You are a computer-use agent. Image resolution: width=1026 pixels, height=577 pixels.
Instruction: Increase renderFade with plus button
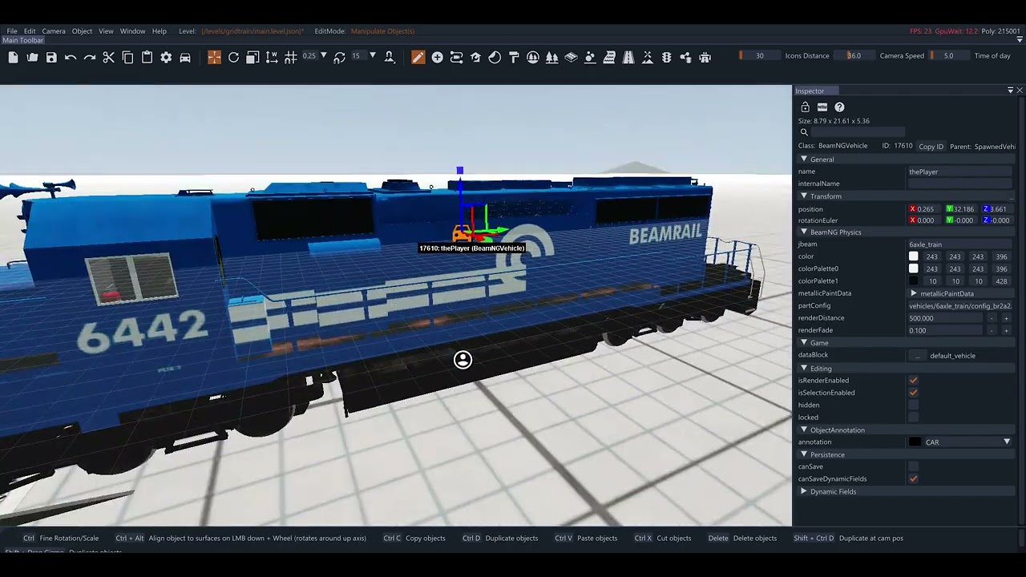pyautogui.click(x=1006, y=330)
